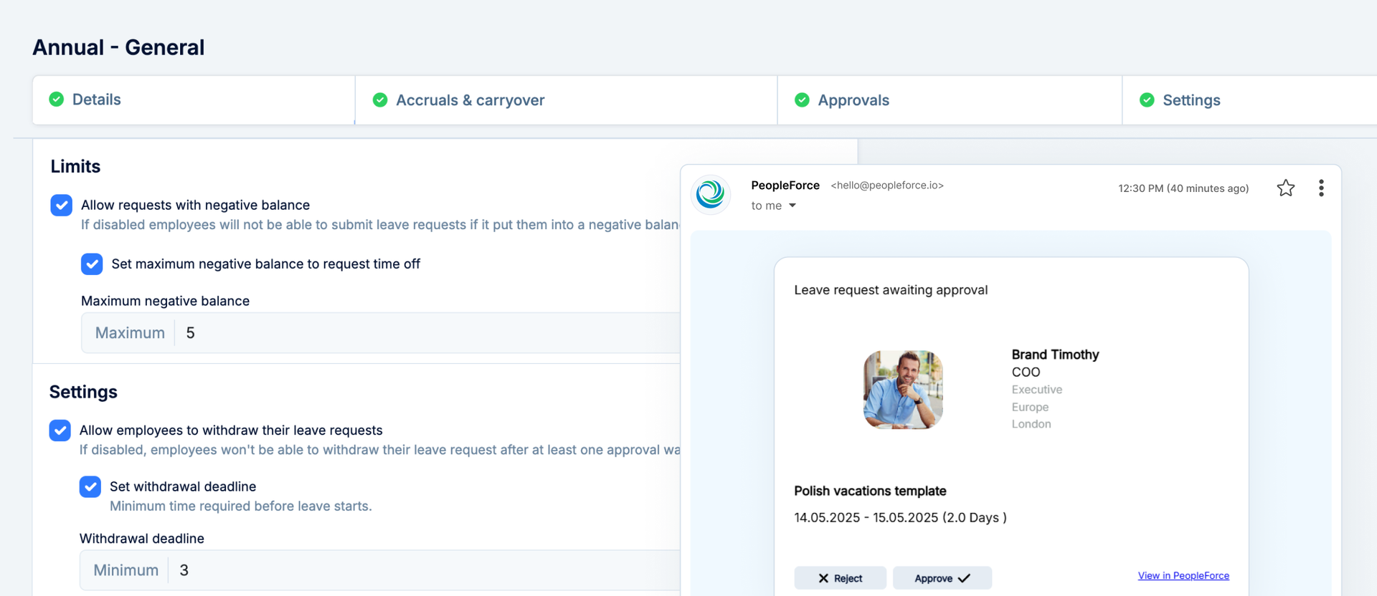Click the green checkmark beside Settings tab
Viewport: 1377px width, 596px height.
1147,100
